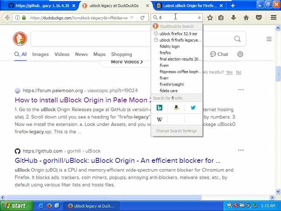Screen dimensions: 281x211
Task: Click scroll down arrow on vertical scrollbar
Action: point(278,192)
